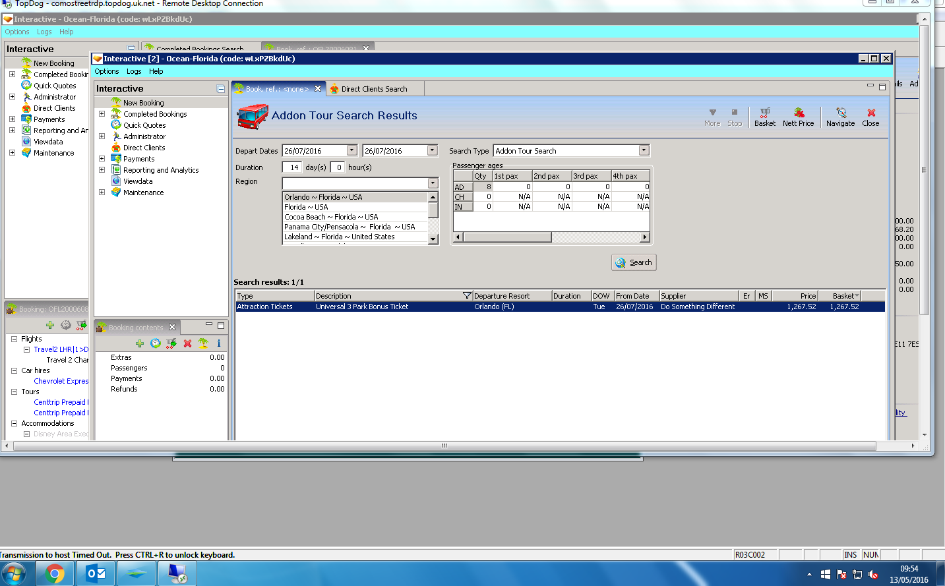Open Help menu in Interactive [2] window
Screen dimensions: 945x586
coord(156,71)
